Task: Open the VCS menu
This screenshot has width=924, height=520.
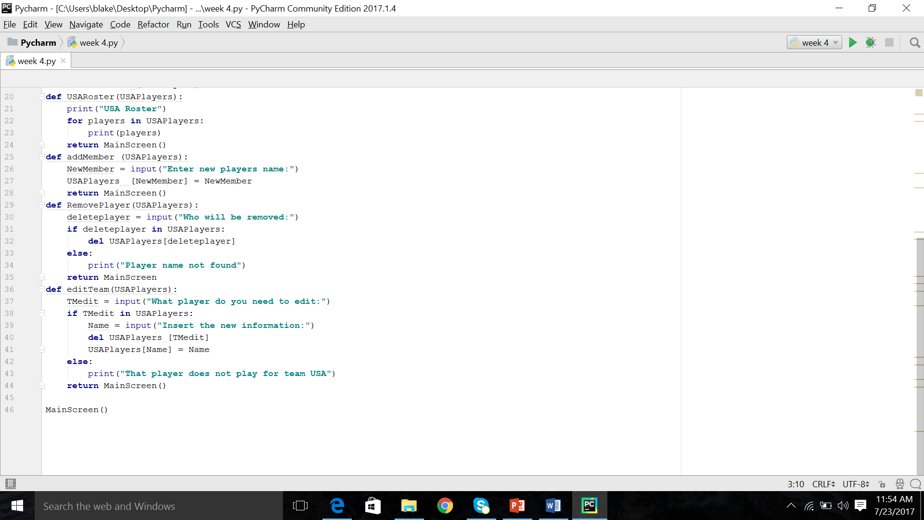Action: 233,25
